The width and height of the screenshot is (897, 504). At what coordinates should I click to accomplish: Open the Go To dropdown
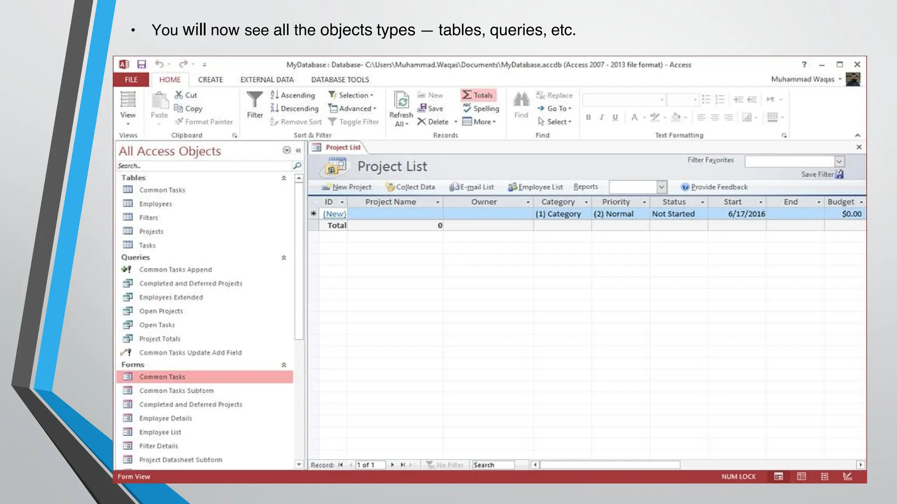pyautogui.click(x=554, y=108)
